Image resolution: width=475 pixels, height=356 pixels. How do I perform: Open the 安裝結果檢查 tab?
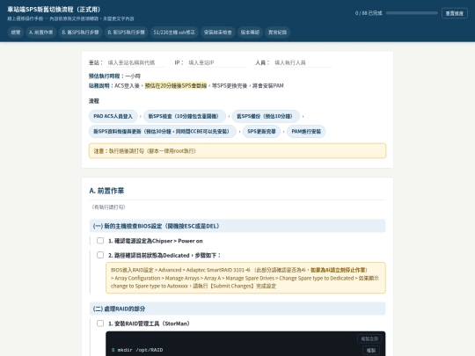click(x=218, y=33)
